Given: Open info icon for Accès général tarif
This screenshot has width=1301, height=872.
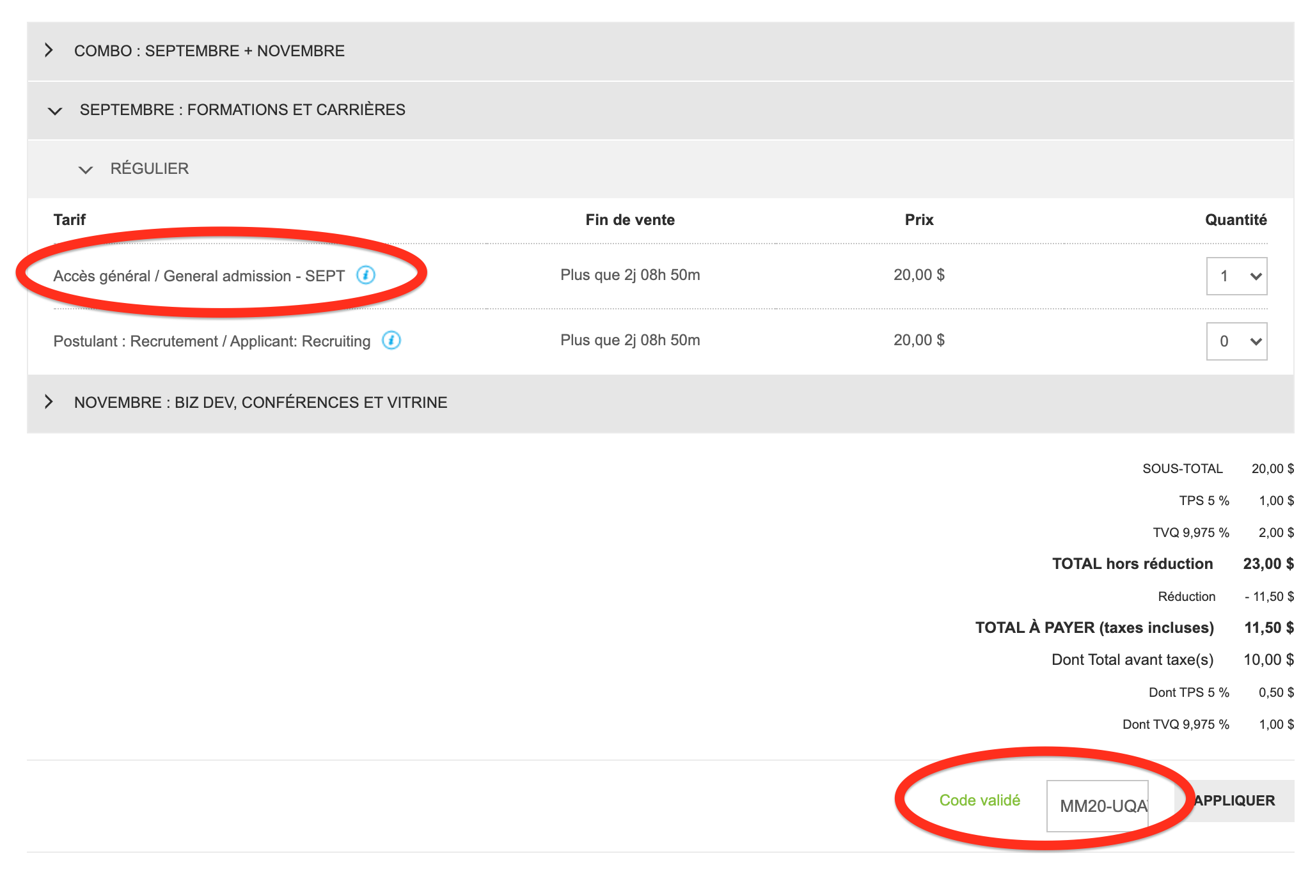Looking at the screenshot, I should (365, 276).
